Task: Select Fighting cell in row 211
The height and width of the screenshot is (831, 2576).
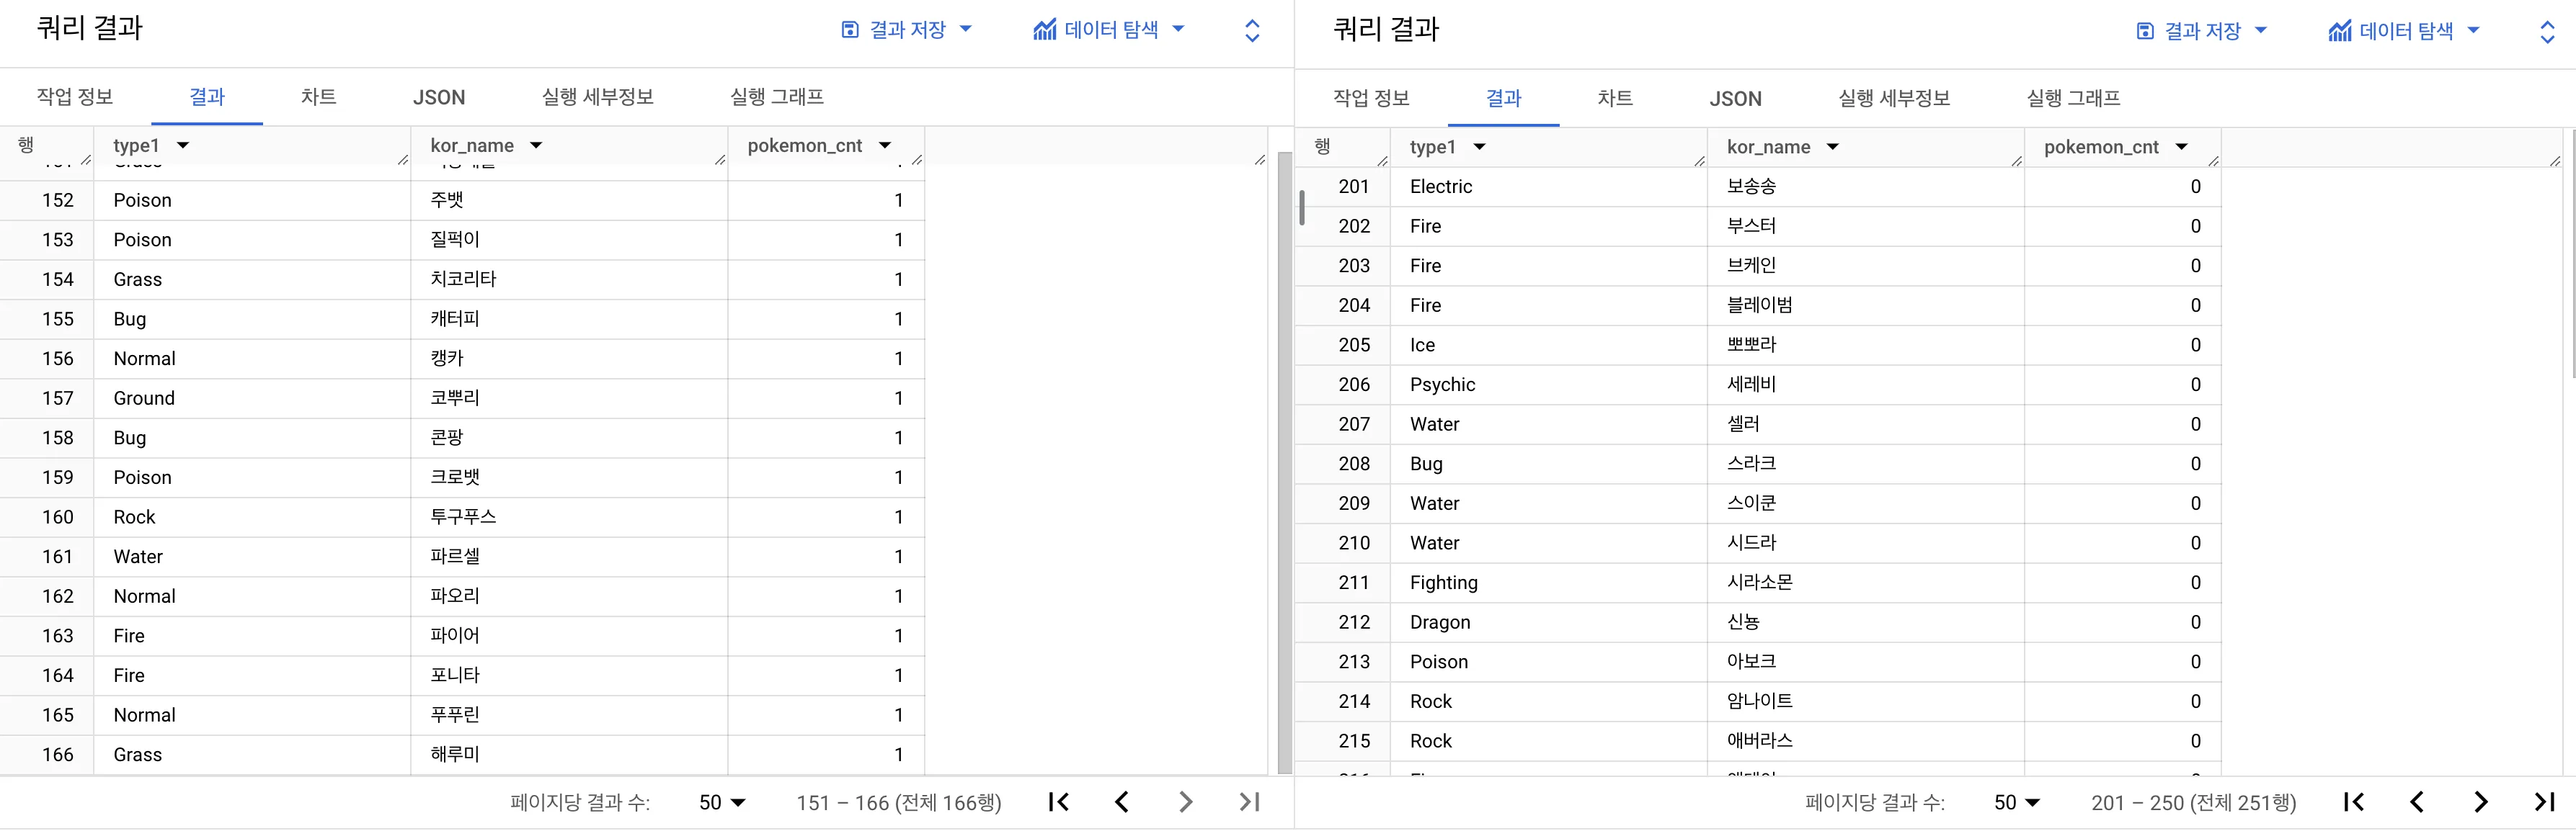Action: 1548,583
